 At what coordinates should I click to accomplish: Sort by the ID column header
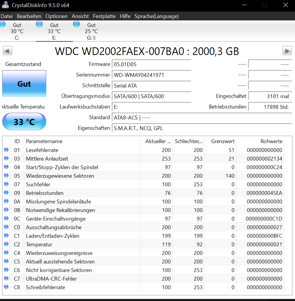tap(17, 141)
